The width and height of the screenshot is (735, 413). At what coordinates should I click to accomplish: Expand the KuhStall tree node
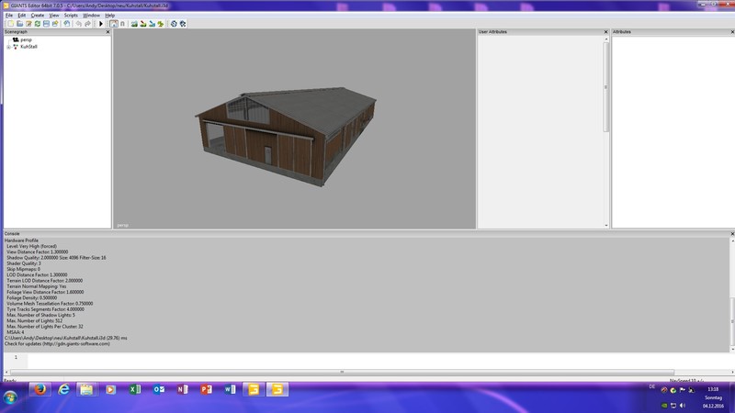[7, 47]
